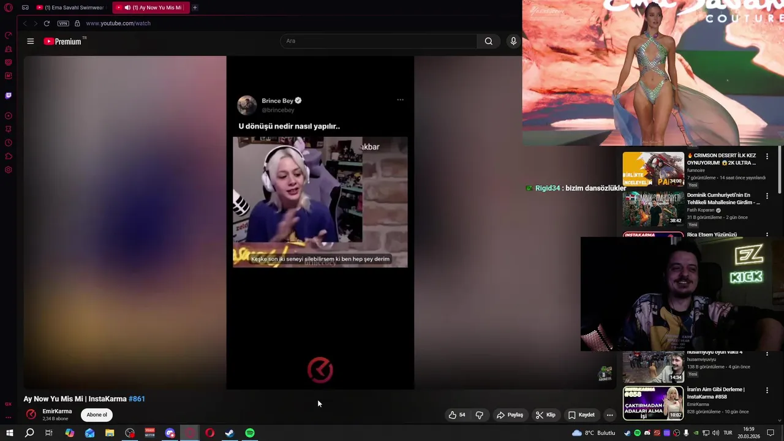Open Spotify from taskbar
The image size is (784, 441).
tap(250, 433)
